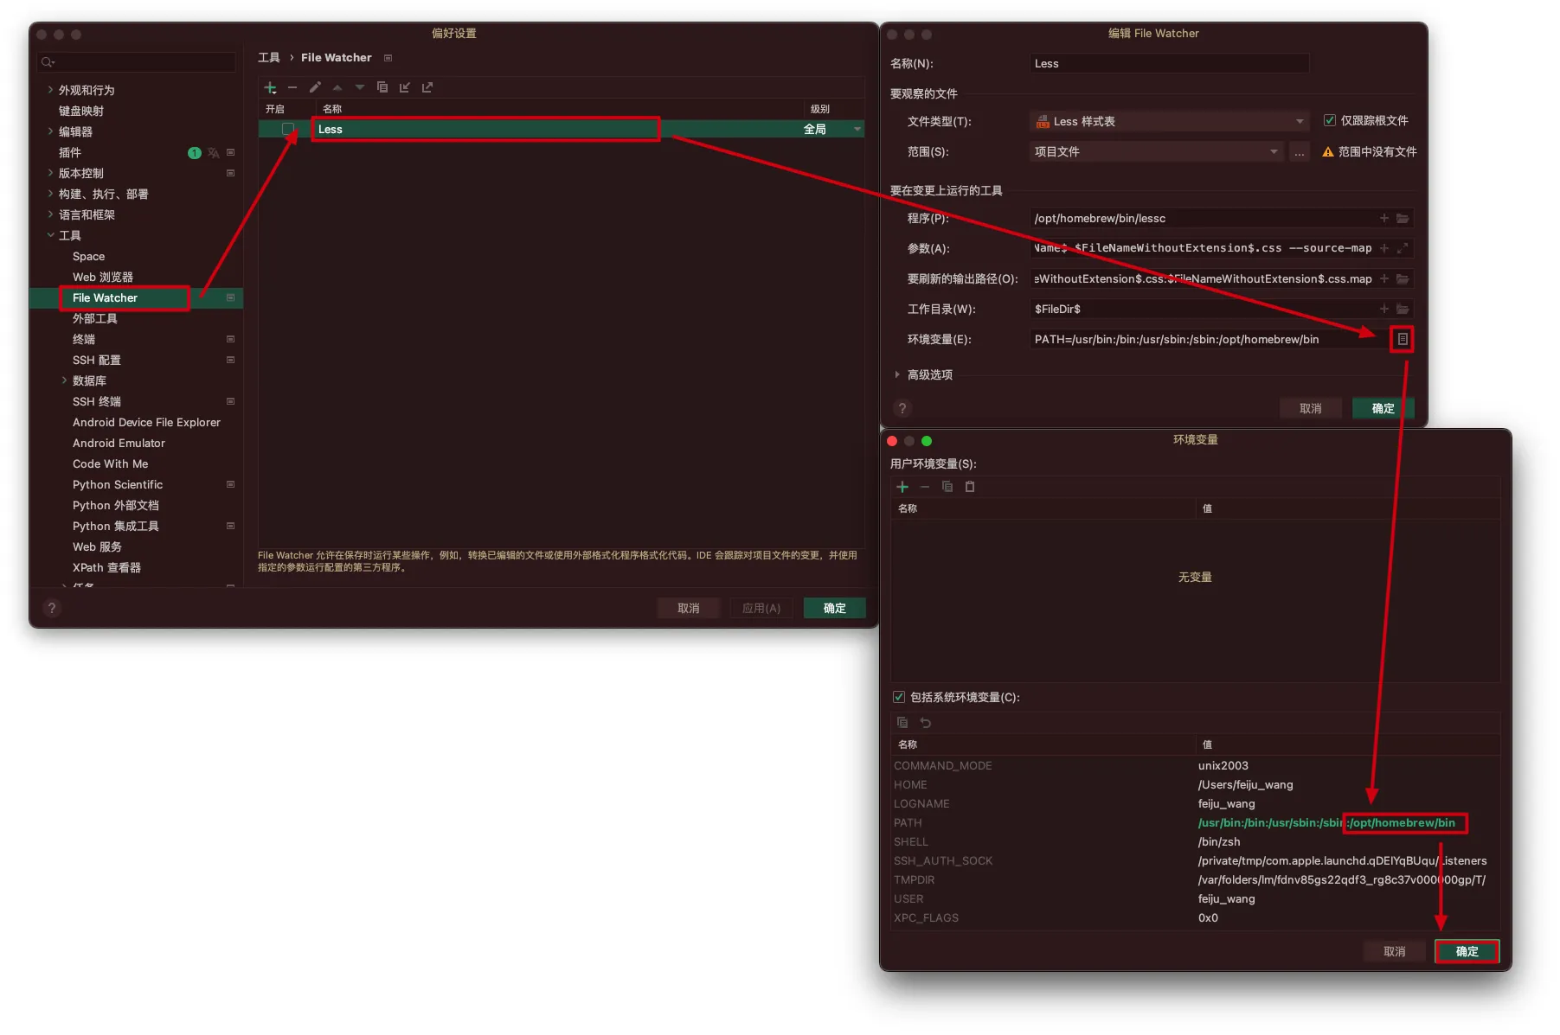Open help in 编辑 File Watcher dialog
The image size is (1560, 1035).
tap(902, 408)
